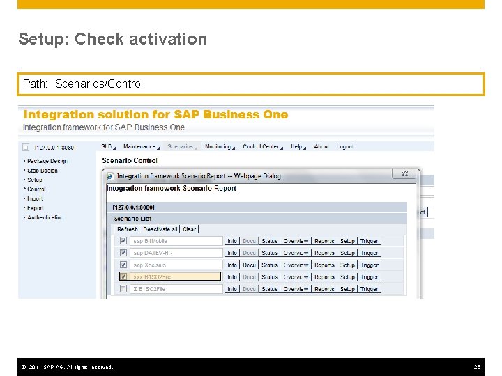The width and height of the screenshot is (502, 376).
Task: Click Info for Z.B1SO2File
Action: 232,289
